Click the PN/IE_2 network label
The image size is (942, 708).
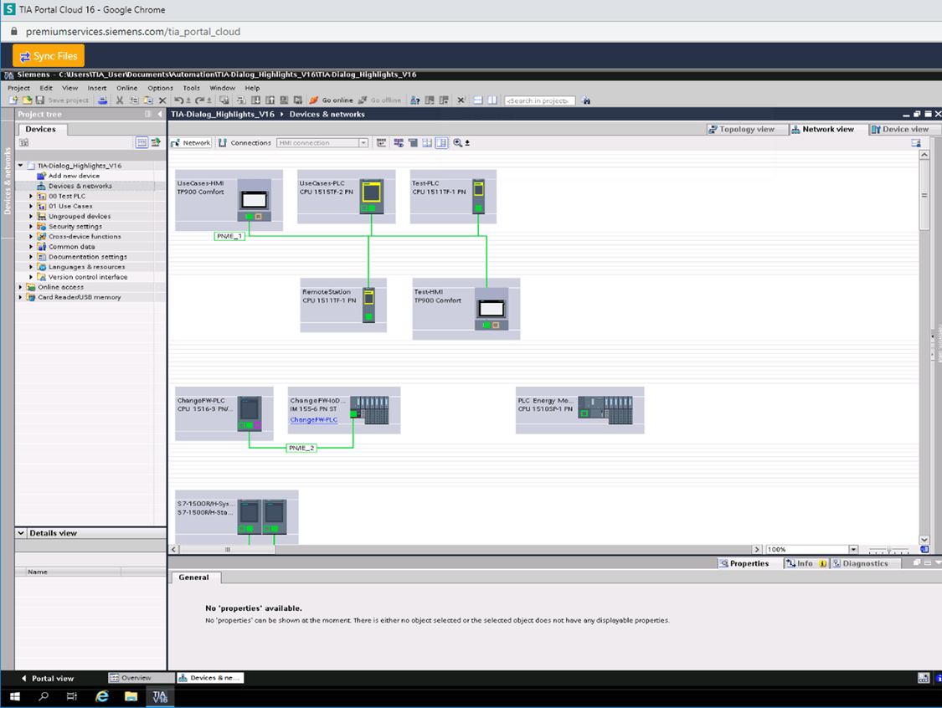(301, 448)
